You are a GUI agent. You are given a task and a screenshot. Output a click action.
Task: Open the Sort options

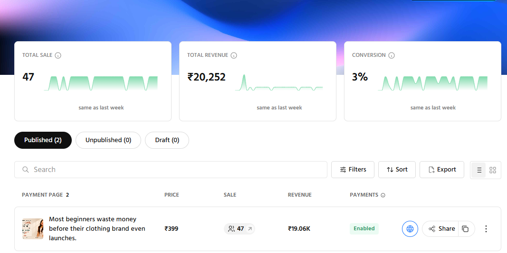397,170
